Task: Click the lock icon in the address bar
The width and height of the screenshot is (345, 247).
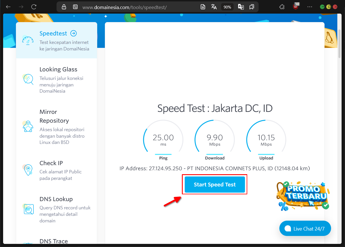Action: pos(64,7)
